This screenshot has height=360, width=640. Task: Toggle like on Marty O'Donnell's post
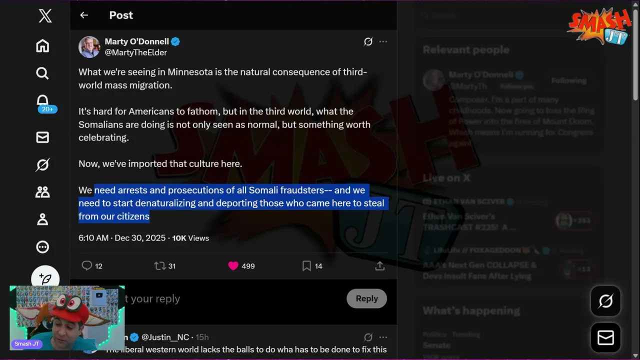pos(233,266)
